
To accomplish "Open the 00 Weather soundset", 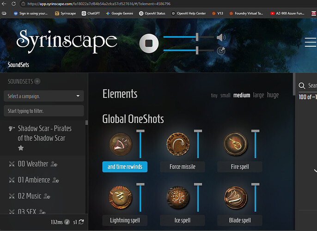I will pos(33,164).
